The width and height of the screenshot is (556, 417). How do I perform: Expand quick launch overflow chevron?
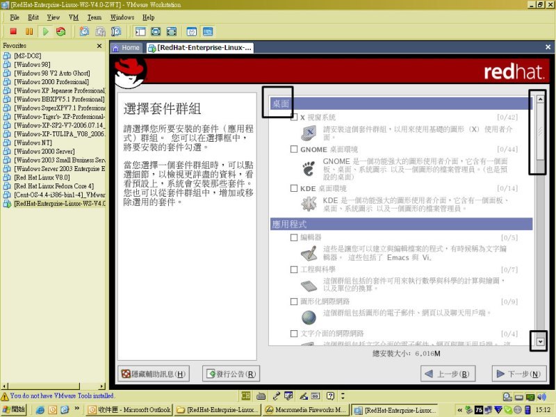tap(77, 409)
